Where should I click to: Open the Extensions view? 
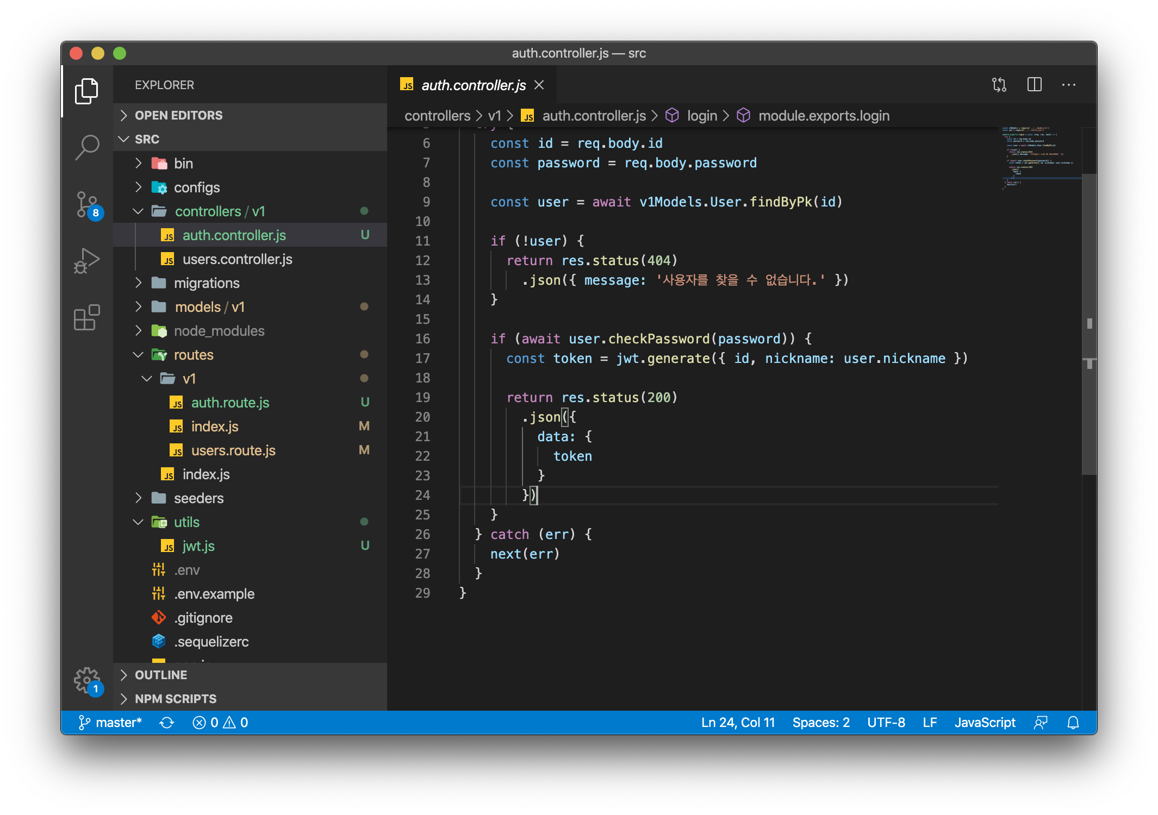87,317
